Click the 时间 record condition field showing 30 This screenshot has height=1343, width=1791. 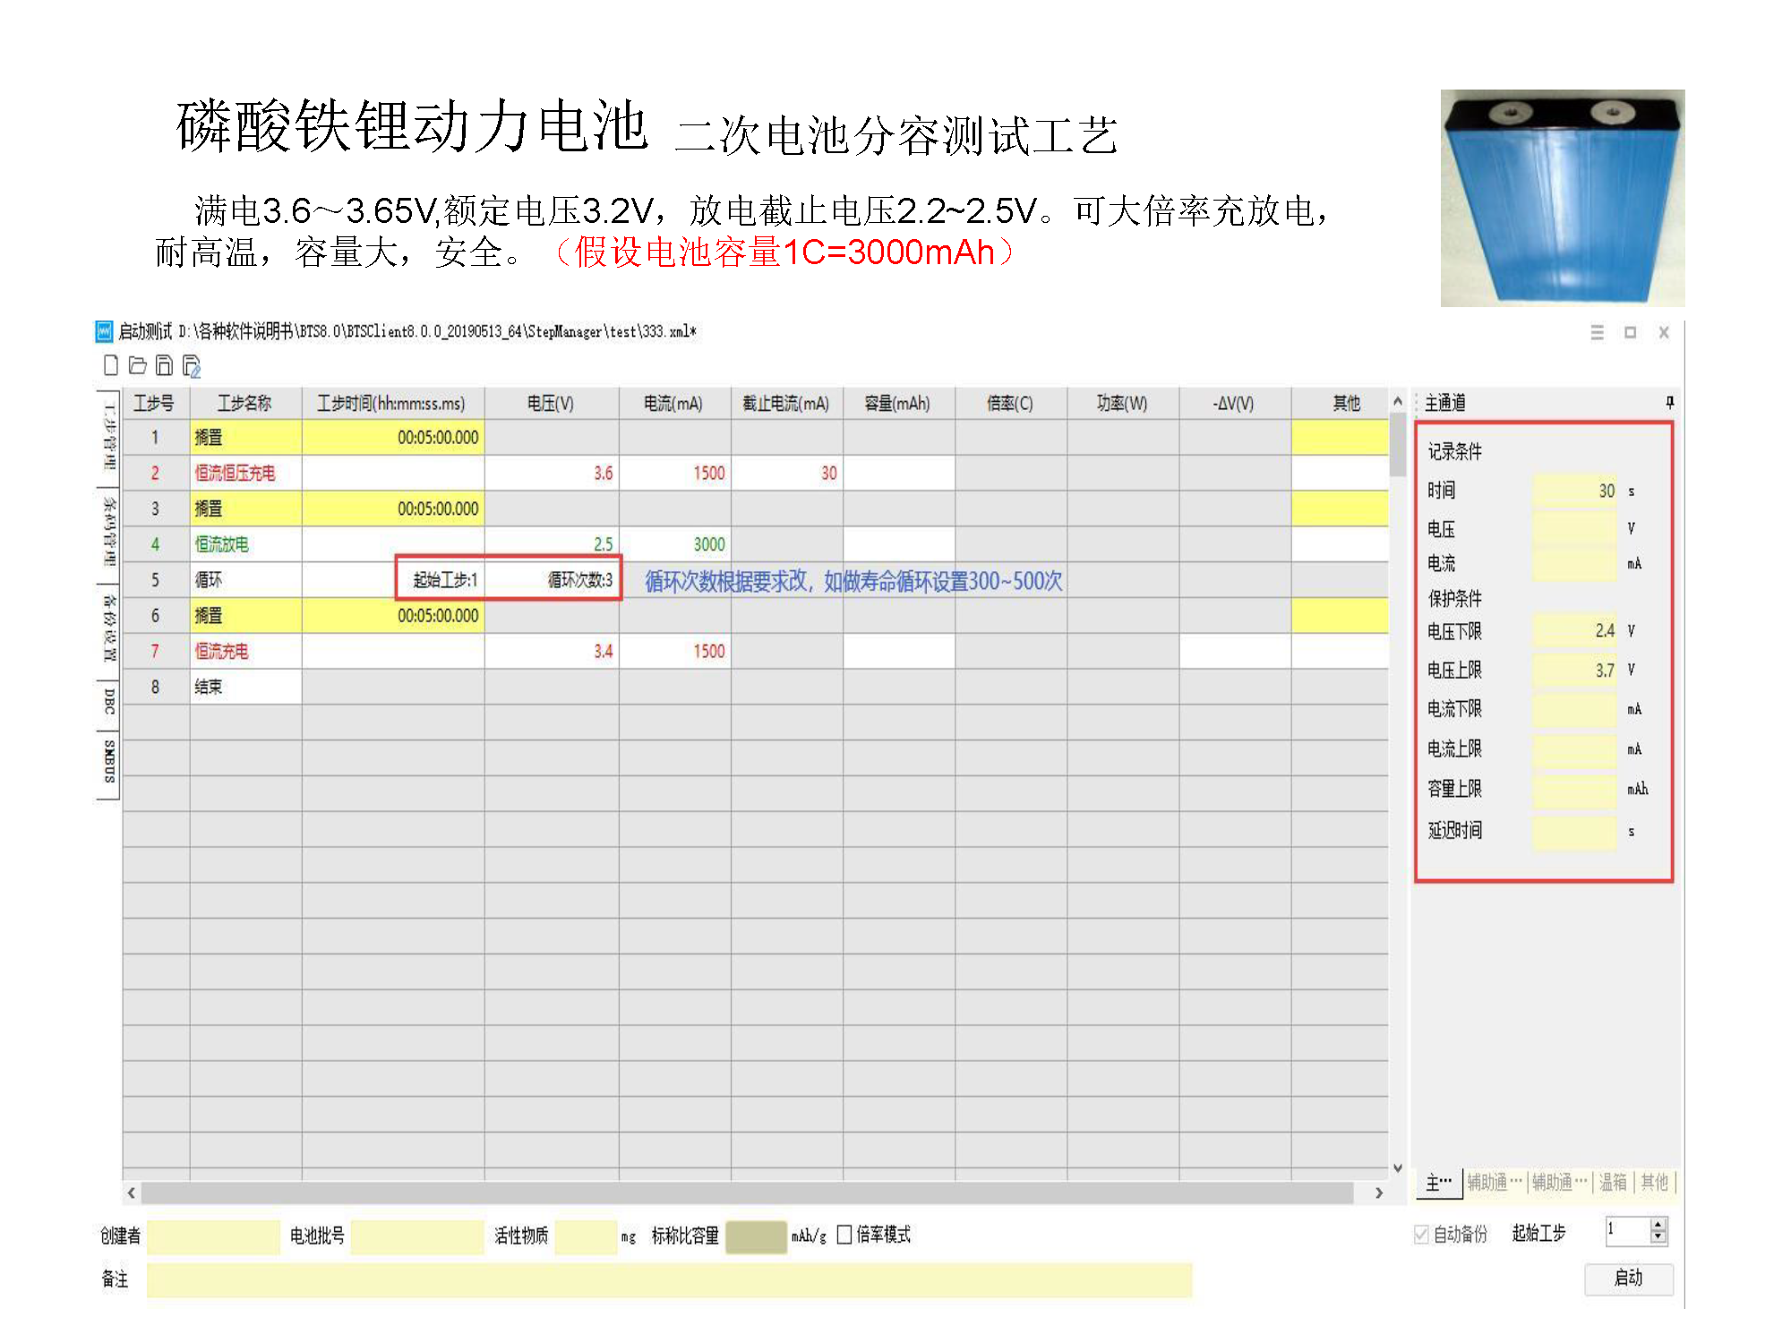point(1574,491)
